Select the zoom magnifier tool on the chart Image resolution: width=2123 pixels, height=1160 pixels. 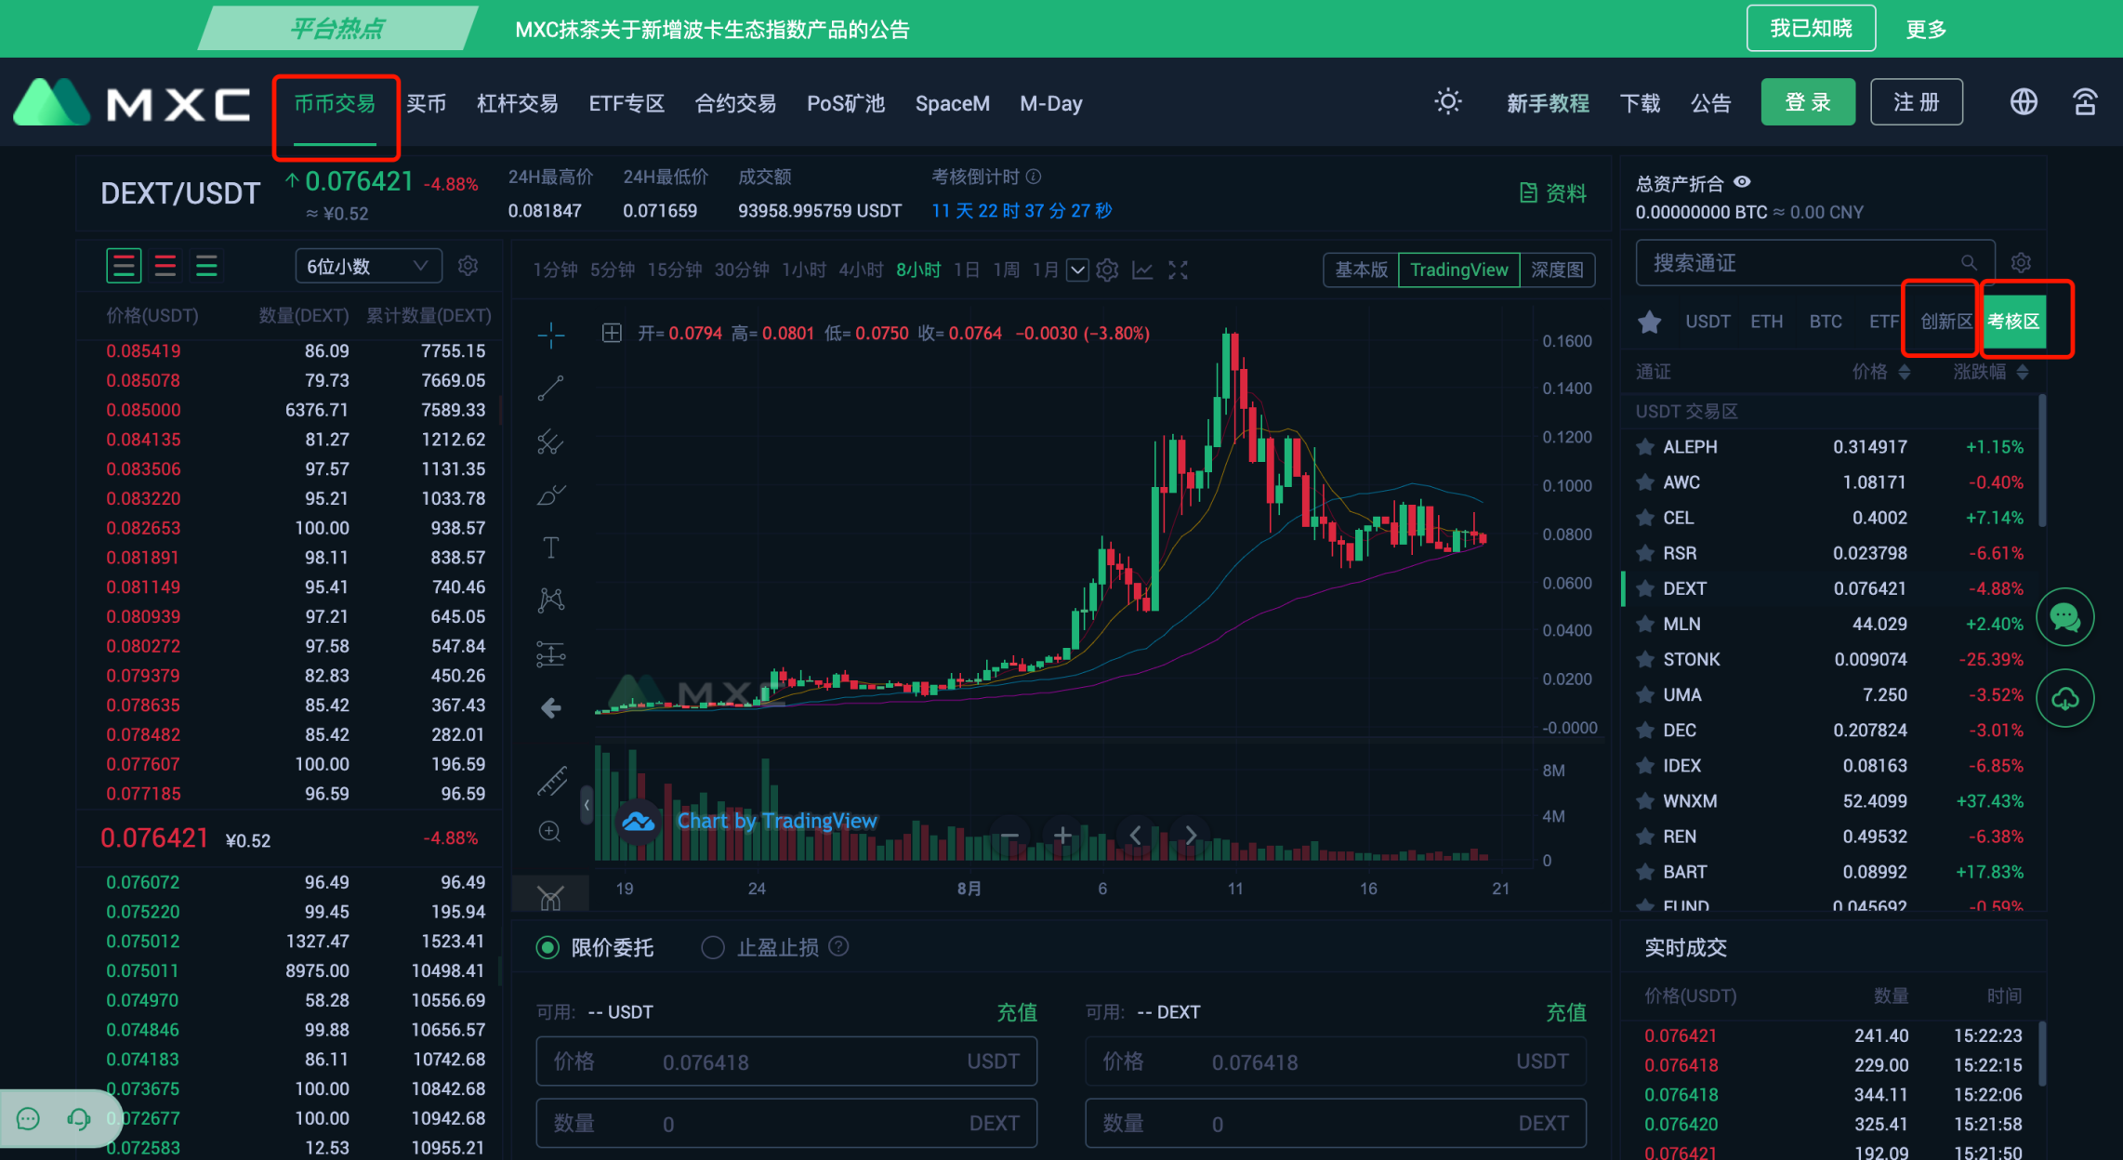click(549, 832)
